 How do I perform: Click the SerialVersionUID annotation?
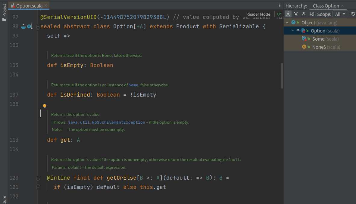68,17
